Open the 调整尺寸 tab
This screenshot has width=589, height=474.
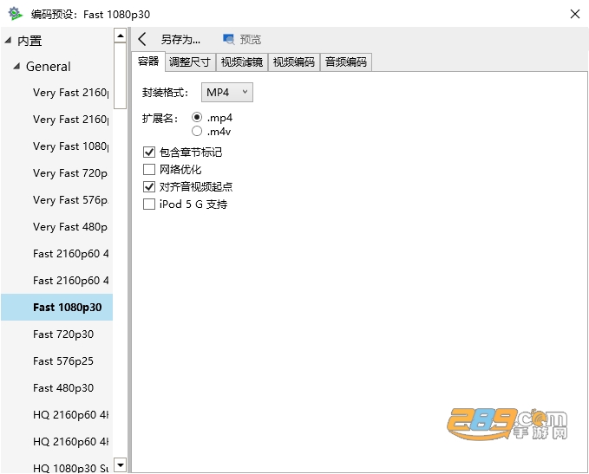(x=190, y=62)
